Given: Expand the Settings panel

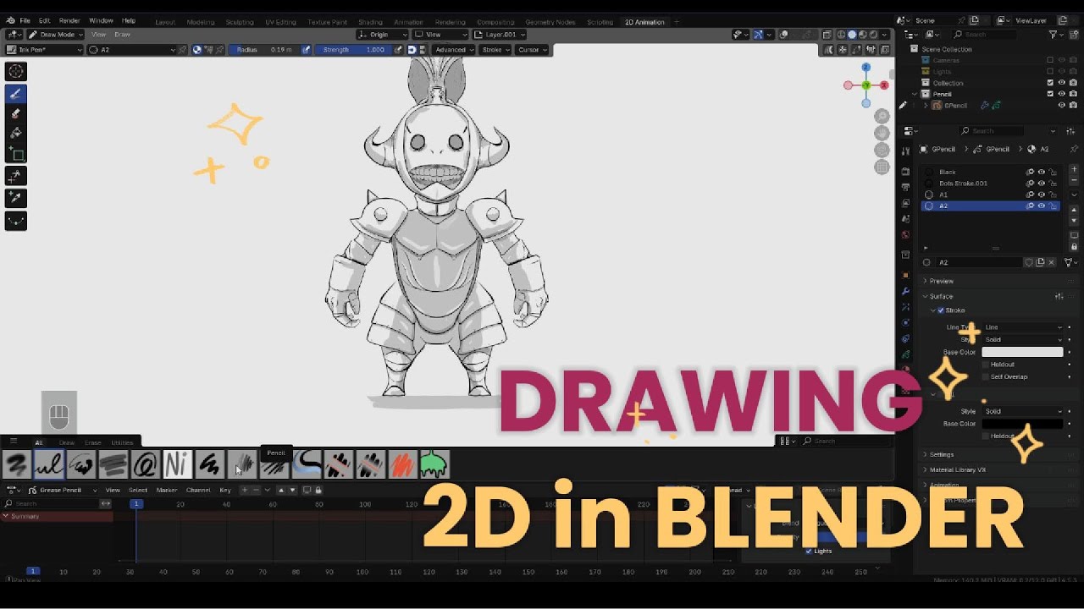Looking at the screenshot, I should click(942, 454).
